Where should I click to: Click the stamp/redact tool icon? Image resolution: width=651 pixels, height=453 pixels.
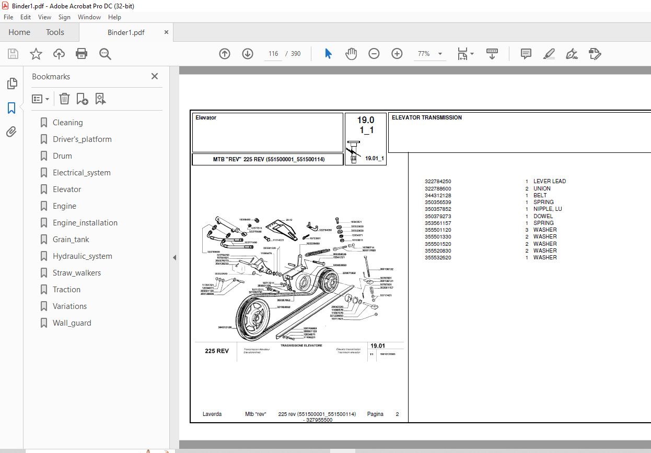tap(595, 54)
